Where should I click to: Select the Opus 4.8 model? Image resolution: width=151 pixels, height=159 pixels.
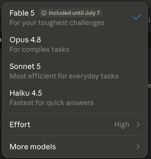click(75, 44)
